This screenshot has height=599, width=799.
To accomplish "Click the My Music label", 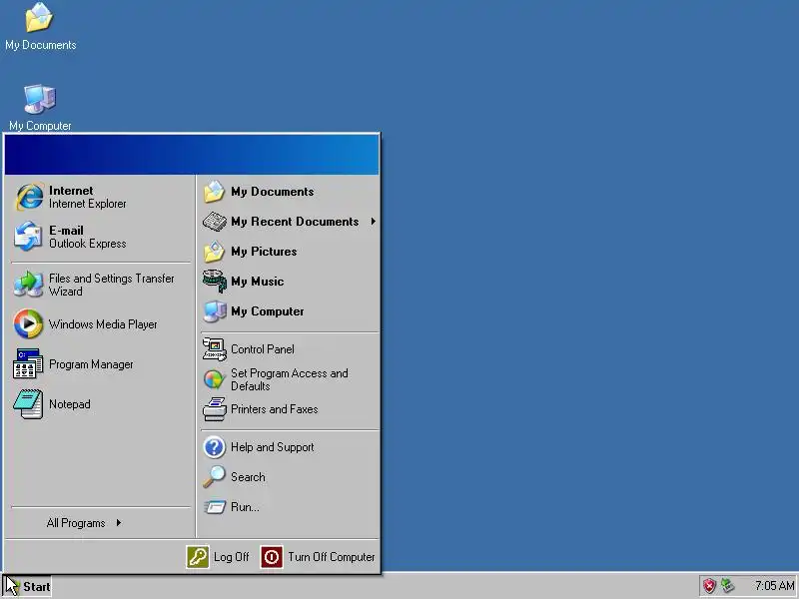I will tap(258, 282).
